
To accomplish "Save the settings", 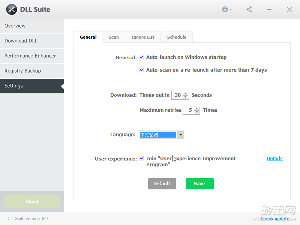I will (199, 184).
